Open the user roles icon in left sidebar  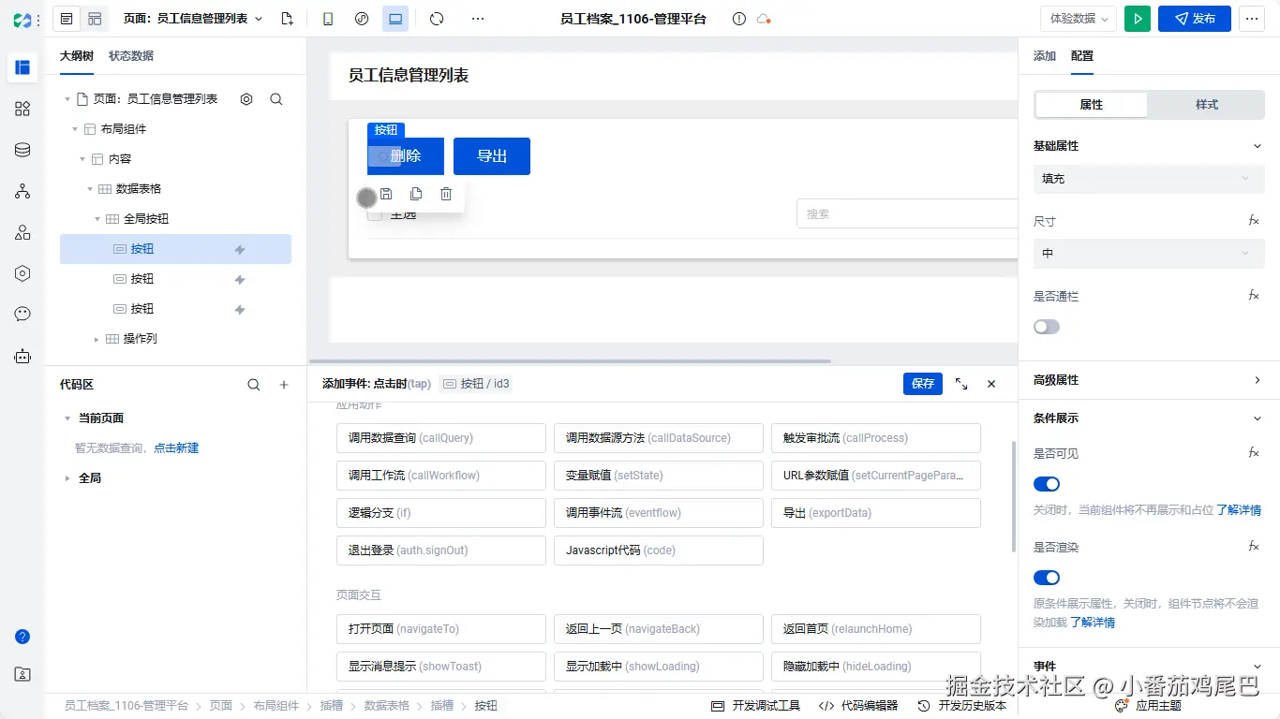[22, 232]
